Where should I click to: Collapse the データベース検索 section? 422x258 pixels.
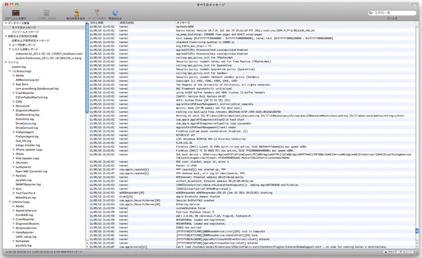click(6, 23)
